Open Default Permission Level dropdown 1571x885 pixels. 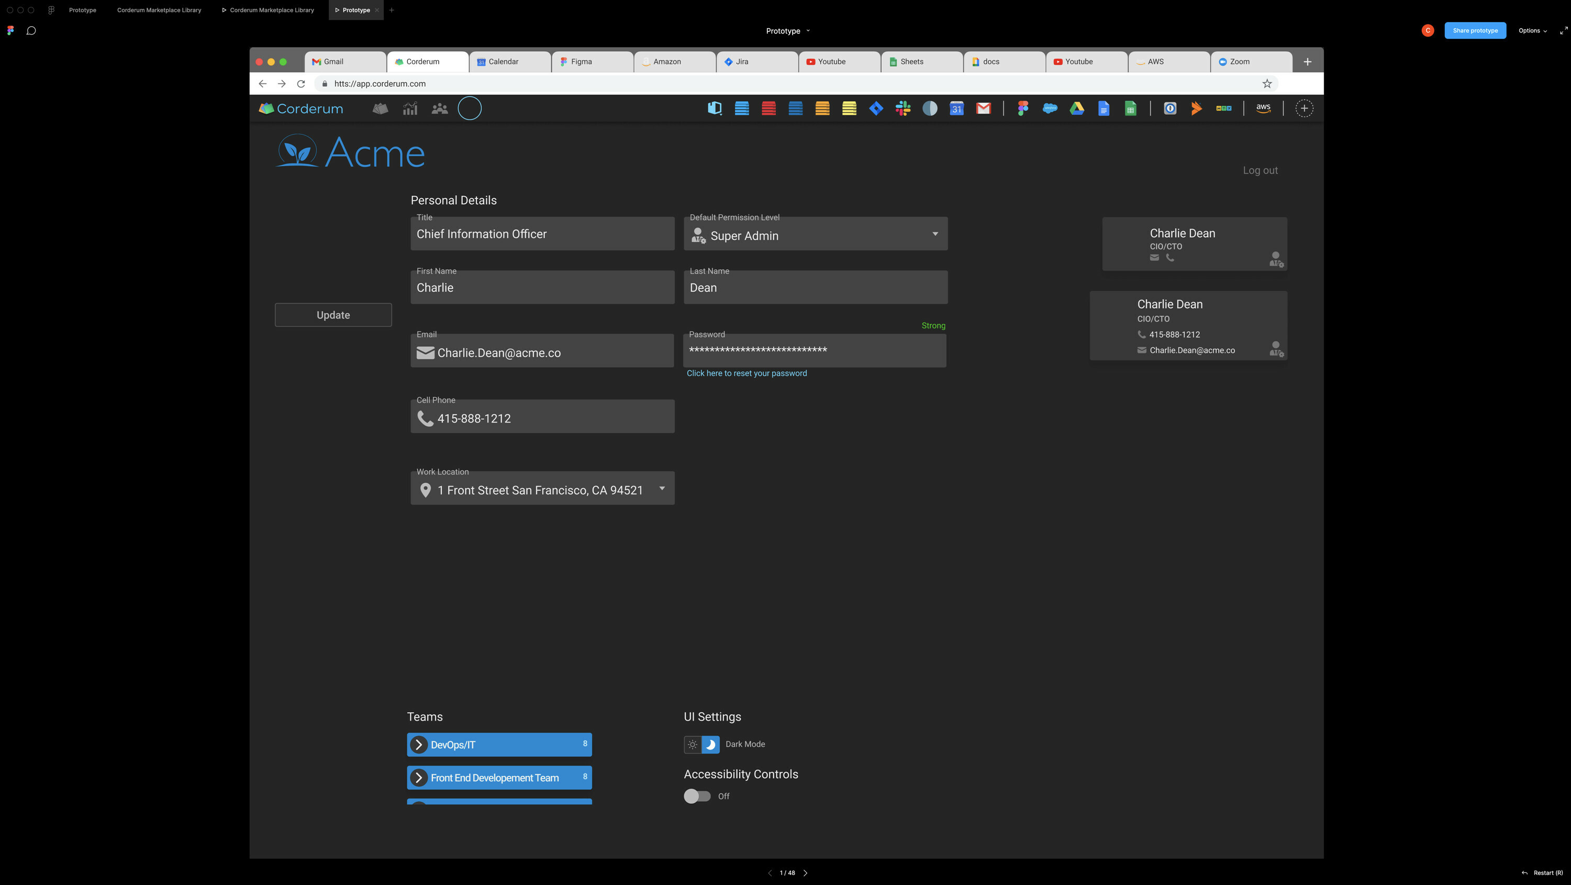[816, 234]
